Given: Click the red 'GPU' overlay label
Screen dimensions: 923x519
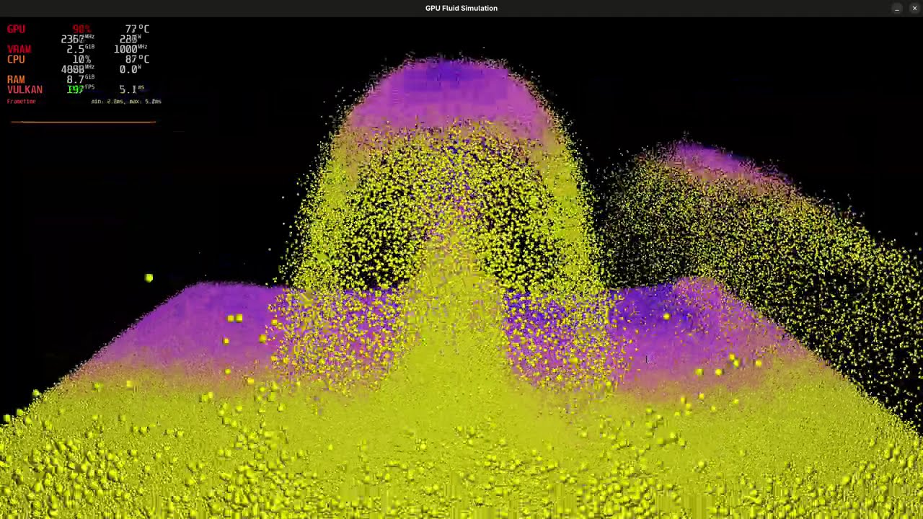Looking at the screenshot, I should pyautogui.click(x=16, y=29).
